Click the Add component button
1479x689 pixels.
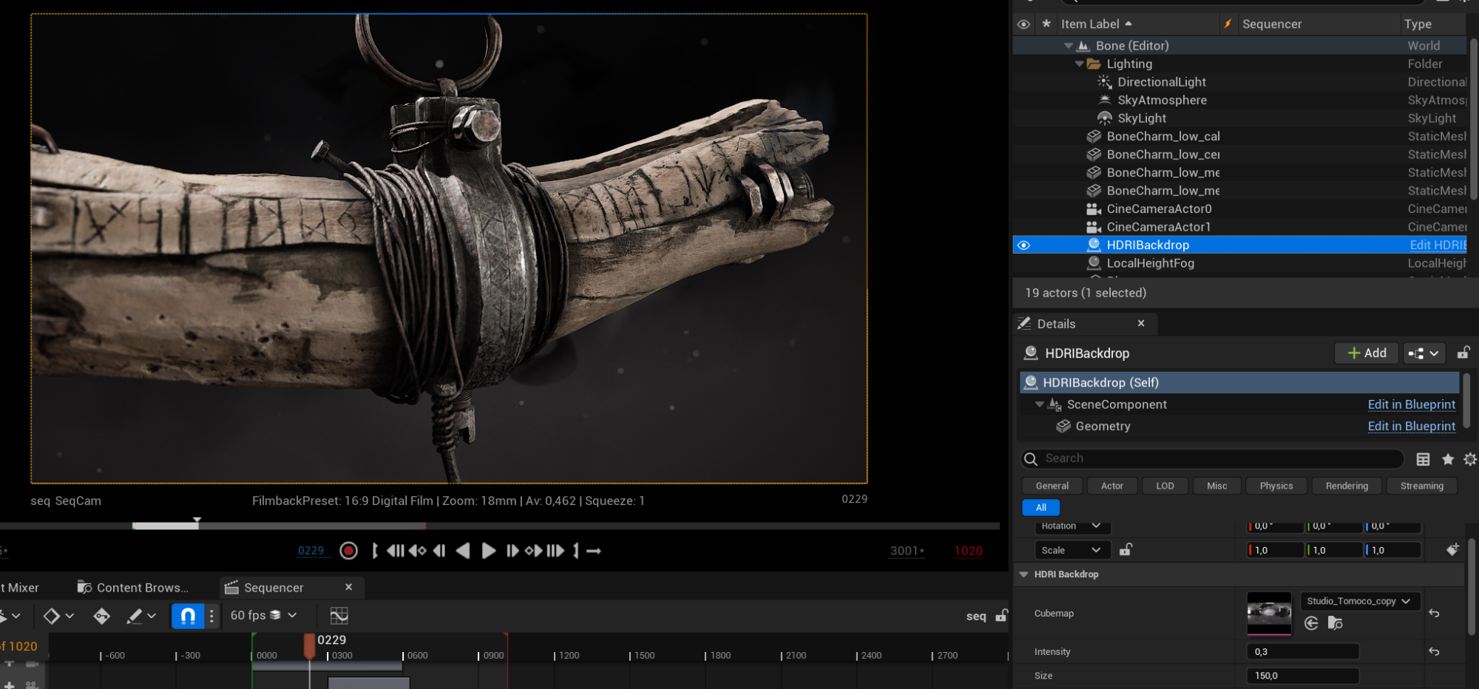click(x=1366, y=353)
